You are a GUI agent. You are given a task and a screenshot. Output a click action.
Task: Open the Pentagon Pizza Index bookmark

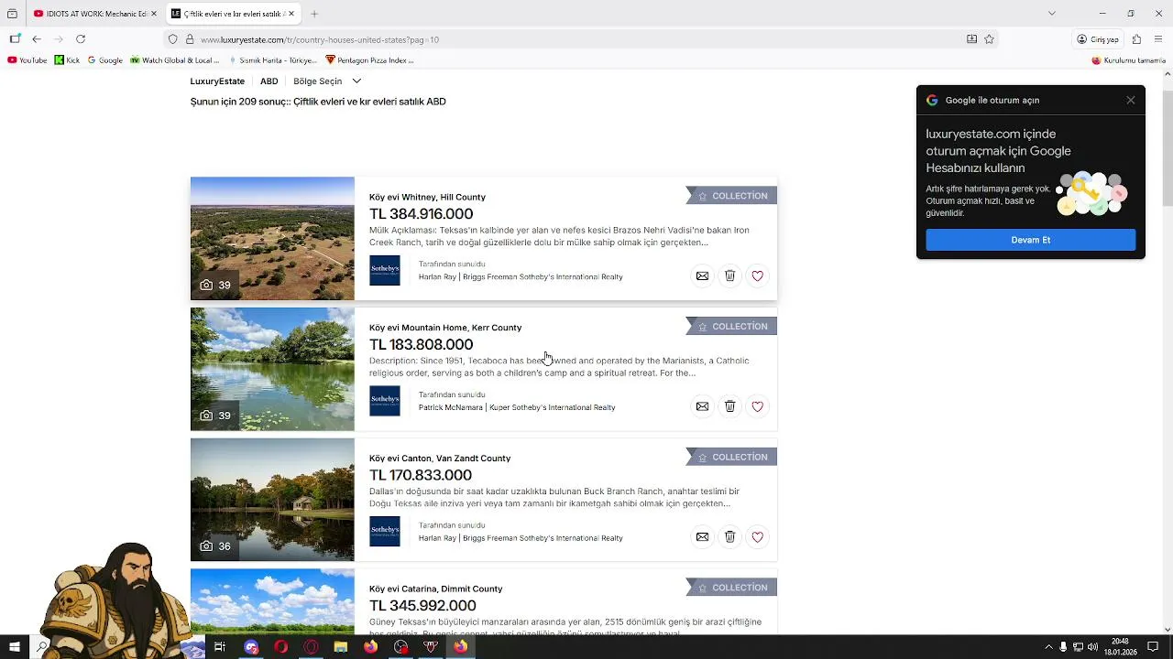[369, 60]
